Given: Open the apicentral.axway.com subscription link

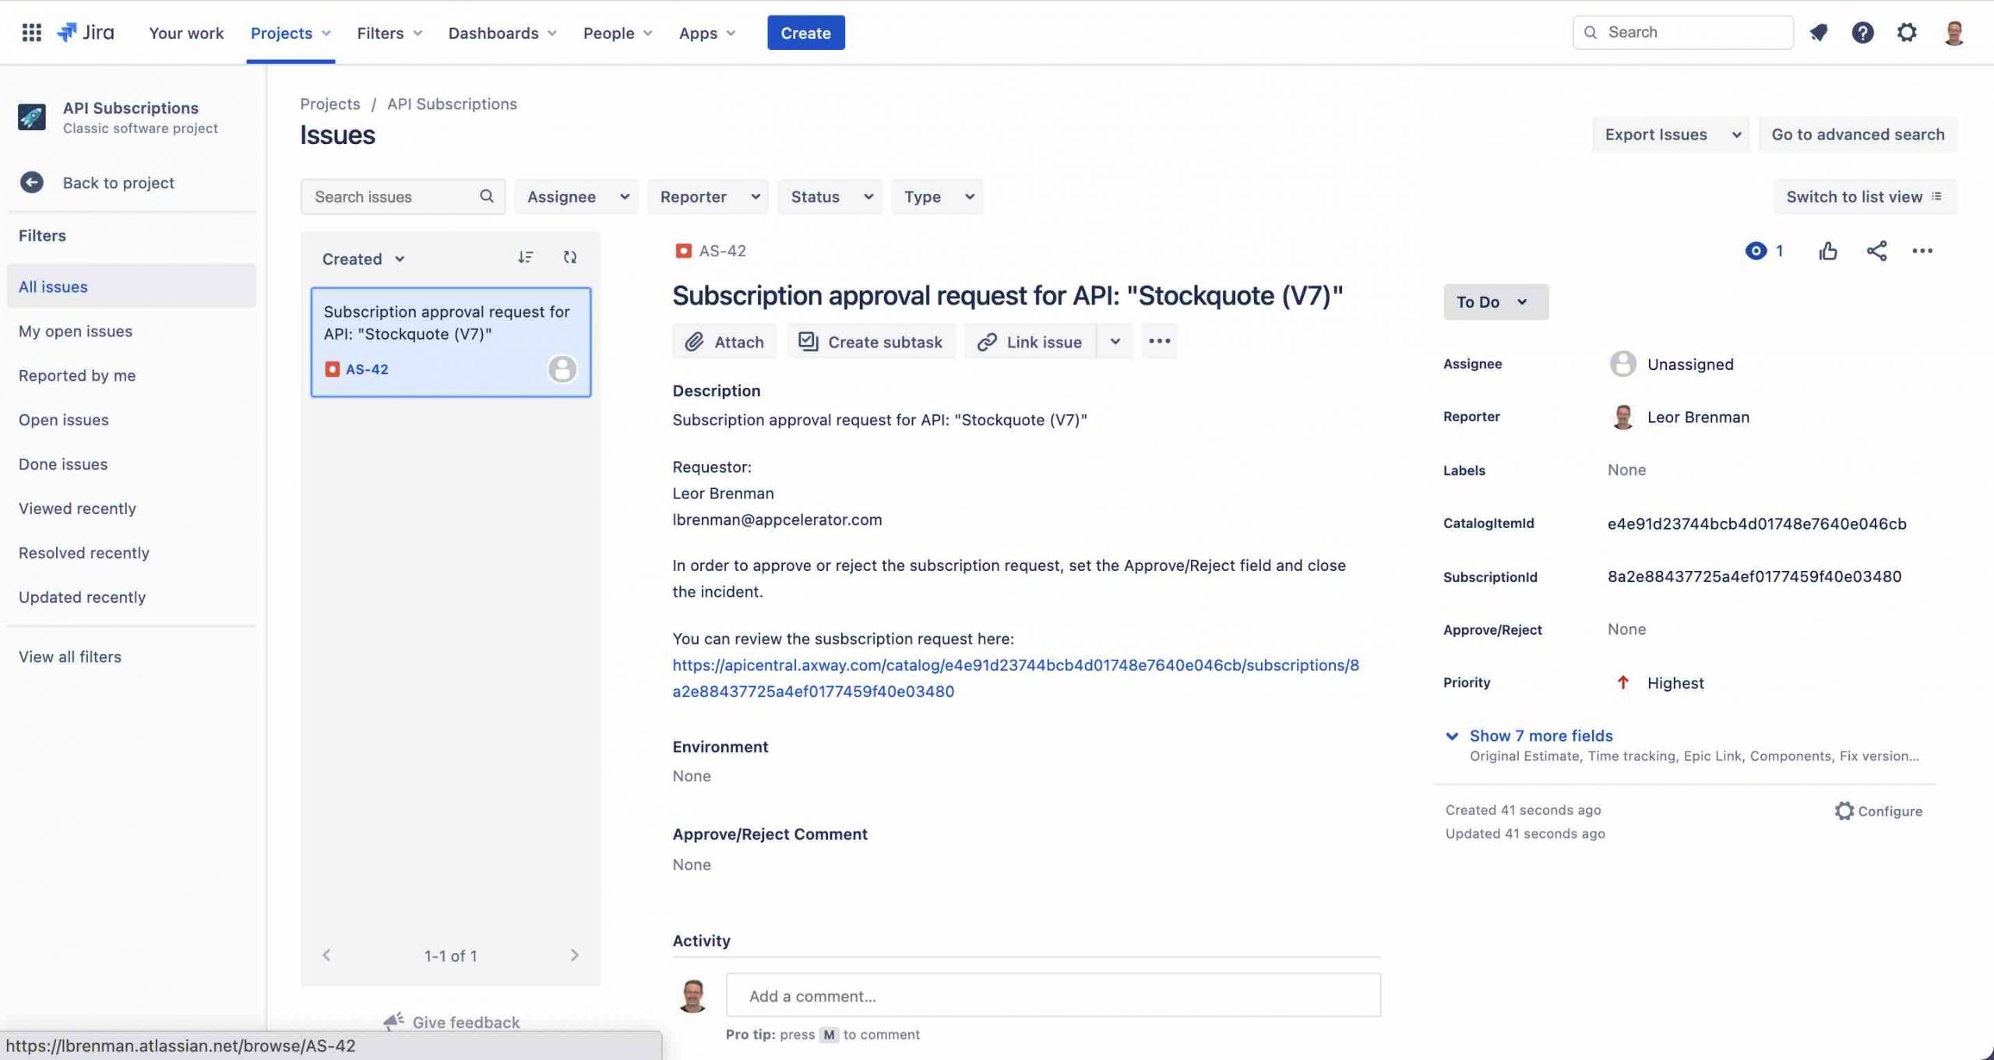Looking at the screenshot, I should click(1015, 678).
